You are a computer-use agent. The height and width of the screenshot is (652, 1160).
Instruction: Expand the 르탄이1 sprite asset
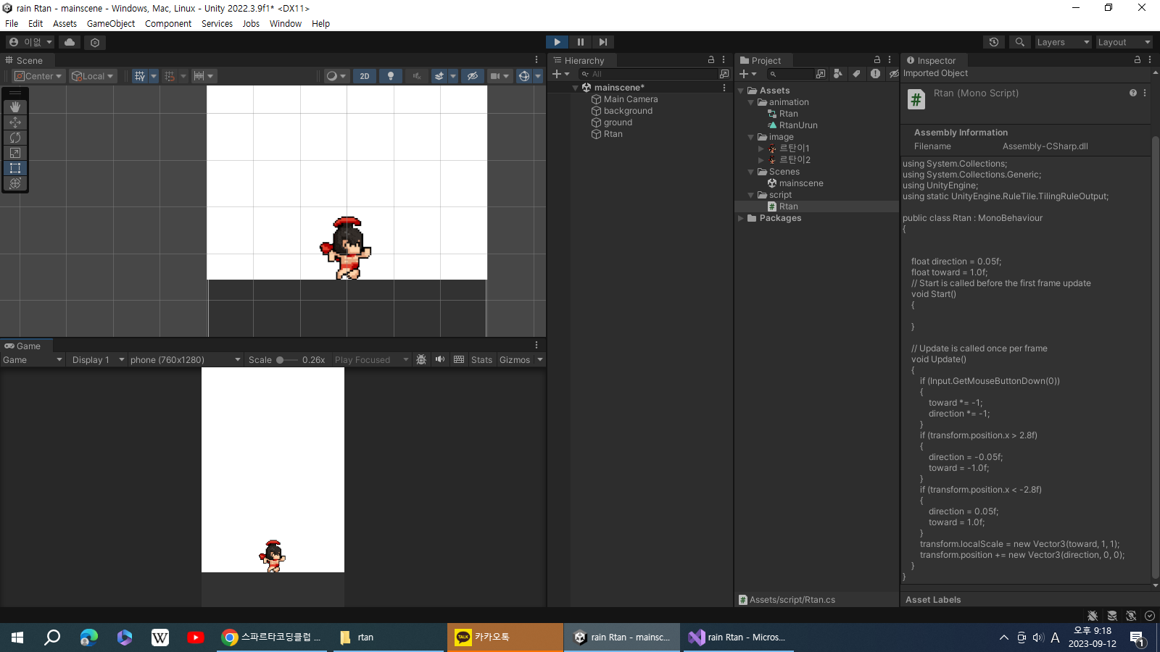[761, 149]
